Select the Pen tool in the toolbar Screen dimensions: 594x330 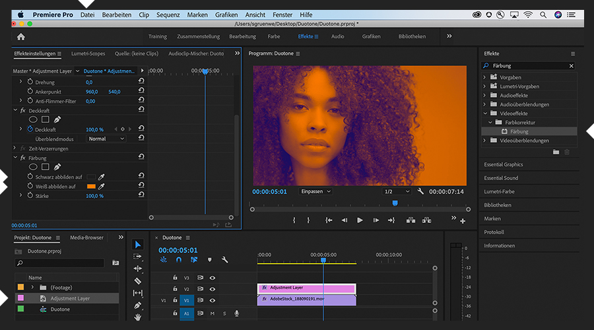[138, 306]
